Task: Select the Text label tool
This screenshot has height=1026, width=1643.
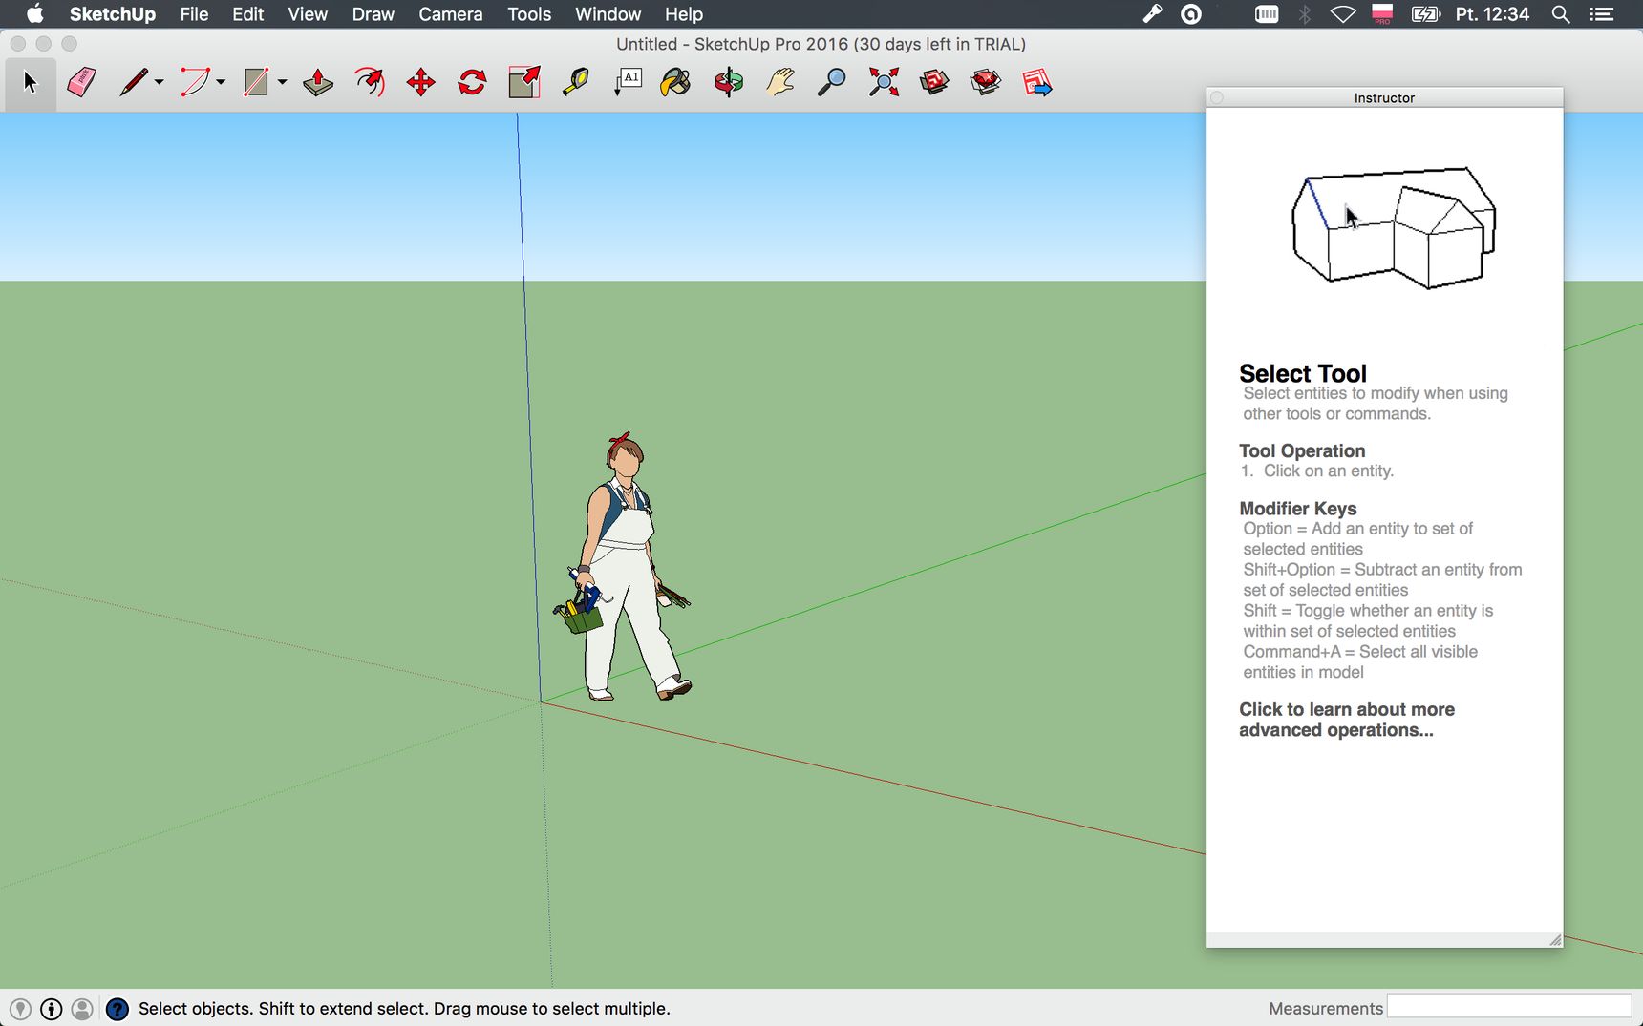Action: click(x=628, y=83)
